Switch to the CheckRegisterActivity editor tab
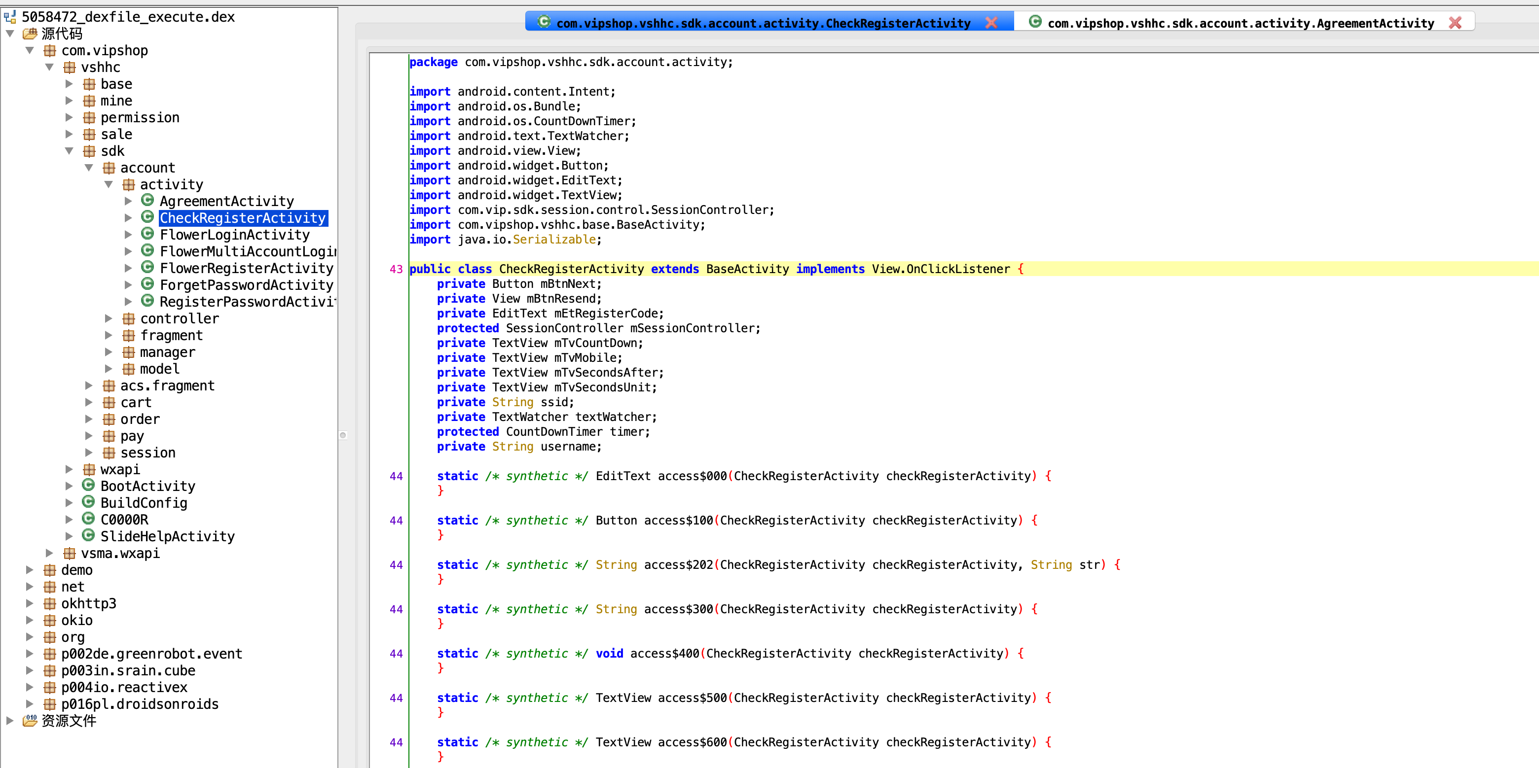1539x768 pixels. tap(763, 23)
